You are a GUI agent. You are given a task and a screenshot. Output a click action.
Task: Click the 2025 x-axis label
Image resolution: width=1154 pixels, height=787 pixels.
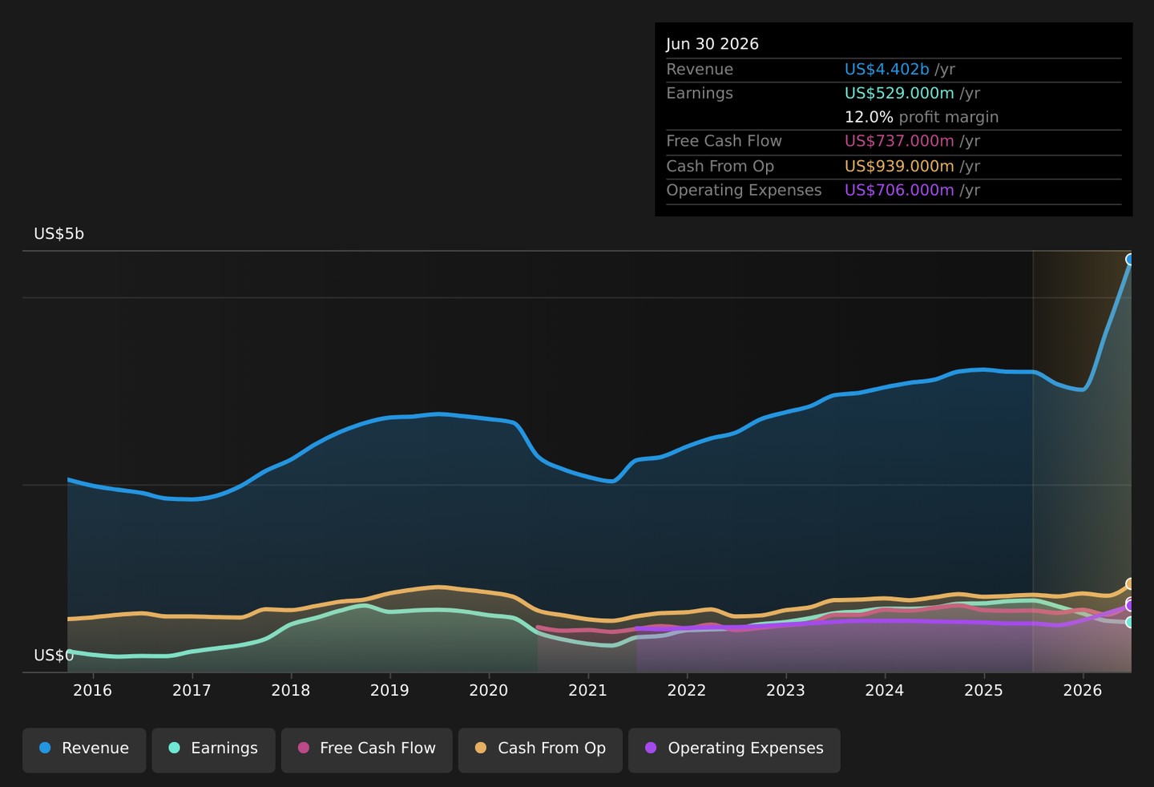point(983,691)
